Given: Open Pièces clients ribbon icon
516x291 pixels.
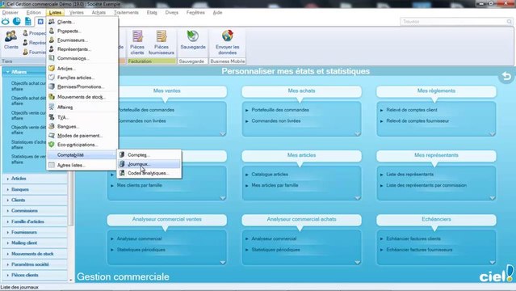Looking at the screenshot, I should [137, 36].
